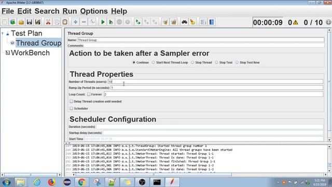
Task: Click the Open file folder icon
Action: [x=21, y=22]
